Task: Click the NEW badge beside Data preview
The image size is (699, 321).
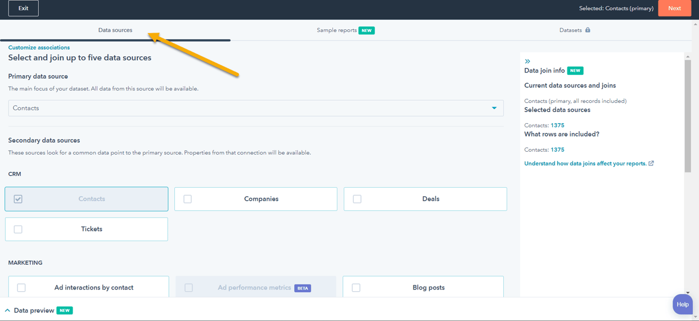Action: (x=65, y=310)
